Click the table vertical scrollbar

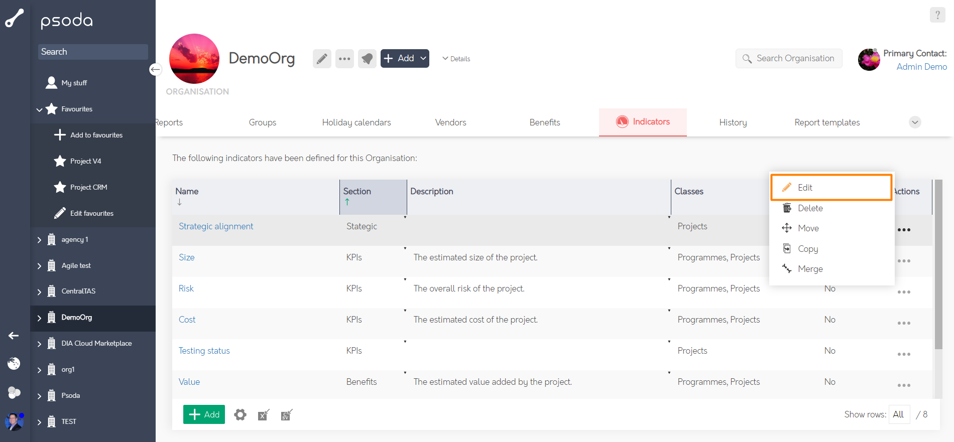coord(938,264)
